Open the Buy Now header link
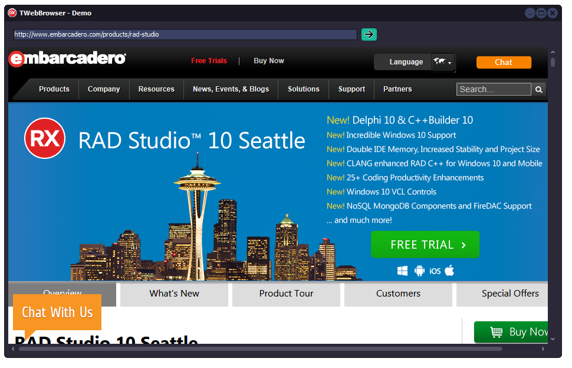 pyautogui.click(x=269, y=61)
